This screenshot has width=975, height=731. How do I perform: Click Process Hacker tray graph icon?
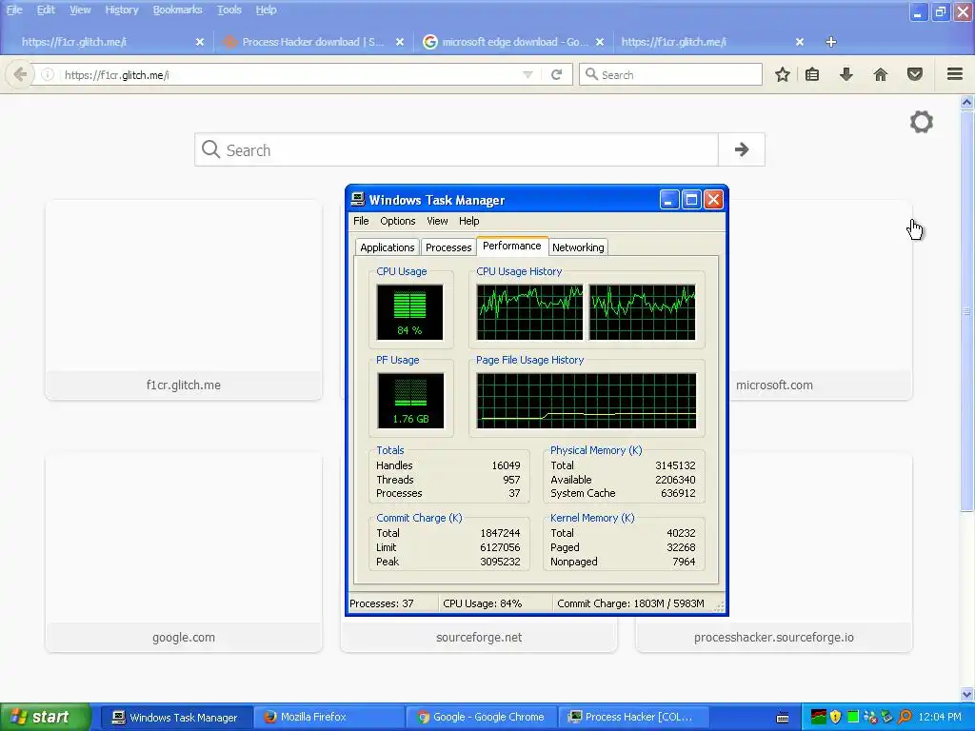coord(818,717)
